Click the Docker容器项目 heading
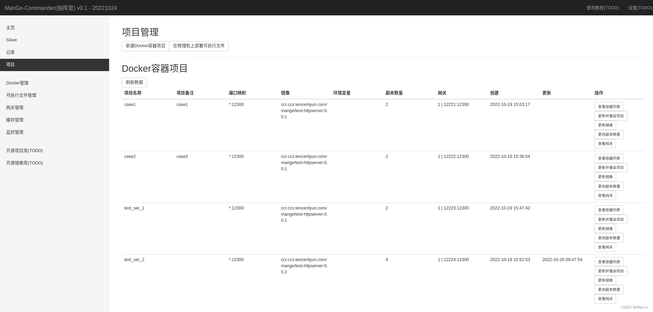Image resolution: width=653 pixels, height=312 pixels. click(155, 68)
